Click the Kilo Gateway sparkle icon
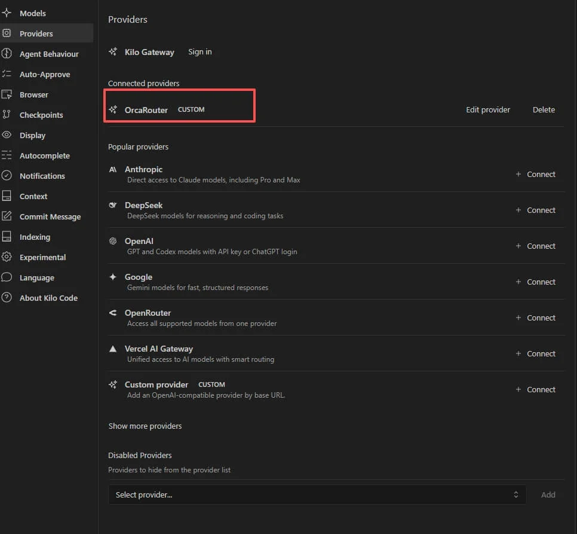This screenshot has width=577, height=534. 113,51
